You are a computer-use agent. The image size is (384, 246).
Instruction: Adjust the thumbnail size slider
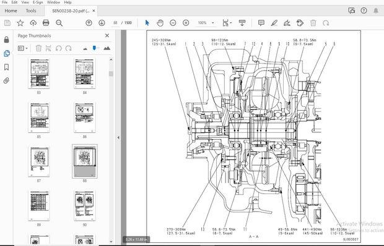(94, 48)
